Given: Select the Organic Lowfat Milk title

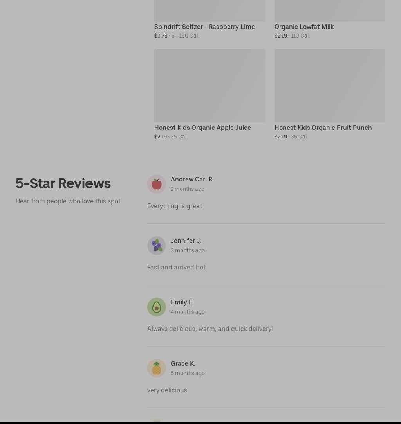Looking at the screenshot, I should point(304,27).
